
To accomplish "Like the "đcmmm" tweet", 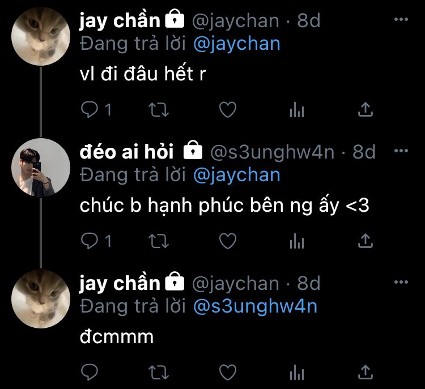I will [x=228, y=372].
